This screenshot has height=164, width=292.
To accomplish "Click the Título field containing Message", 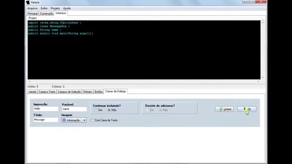I will 46,120.
